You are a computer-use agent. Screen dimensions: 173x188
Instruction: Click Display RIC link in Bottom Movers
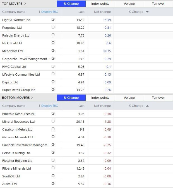coord(50,106)
